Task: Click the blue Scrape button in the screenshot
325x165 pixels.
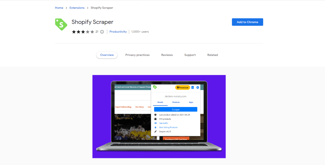Action: tap(176, 109)
